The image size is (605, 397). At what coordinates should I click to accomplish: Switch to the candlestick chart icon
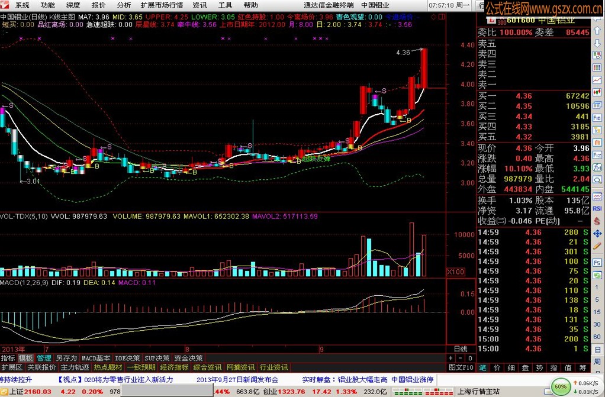[597, 93]
